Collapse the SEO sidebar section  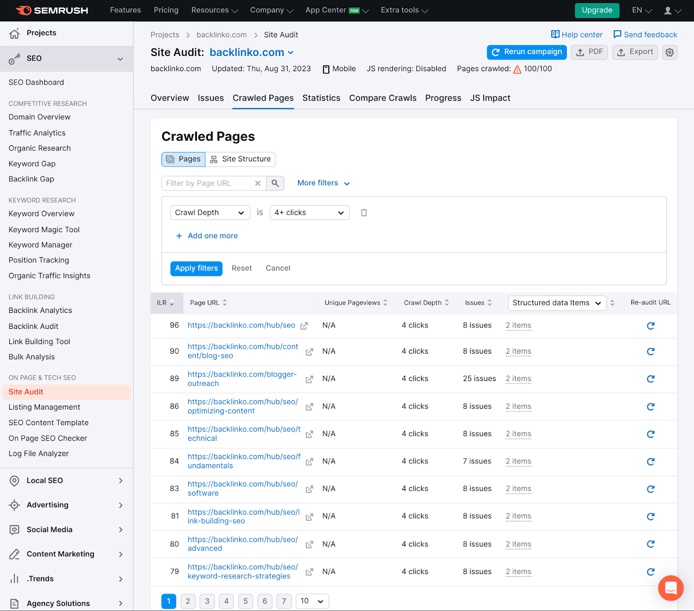[120, 59]
